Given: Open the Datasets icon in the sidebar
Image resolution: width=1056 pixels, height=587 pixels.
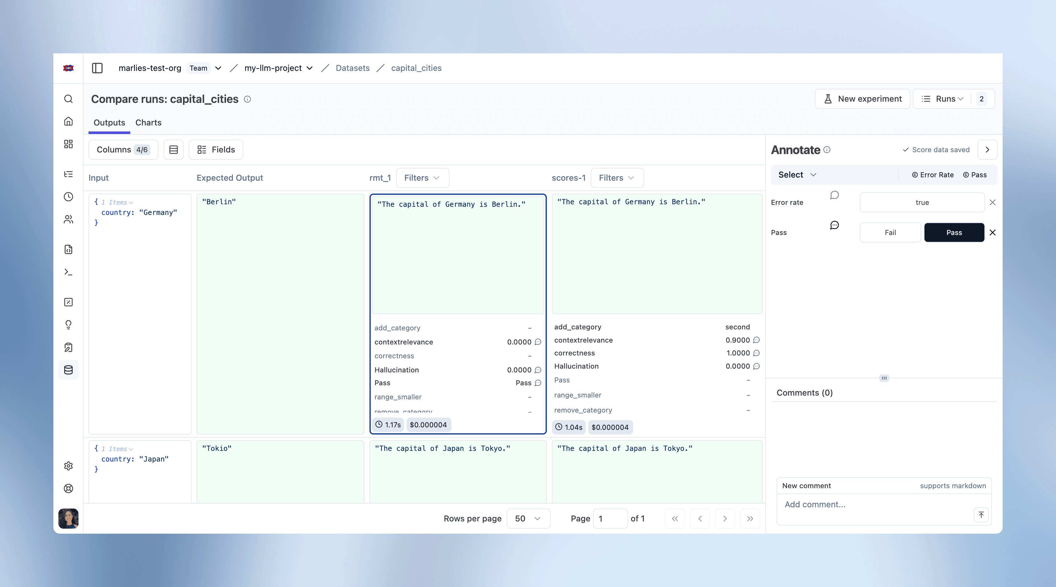Looking at the screenshot, I should [x=68, y=370].
